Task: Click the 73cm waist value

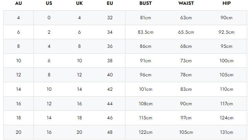Action: point(186,61)
